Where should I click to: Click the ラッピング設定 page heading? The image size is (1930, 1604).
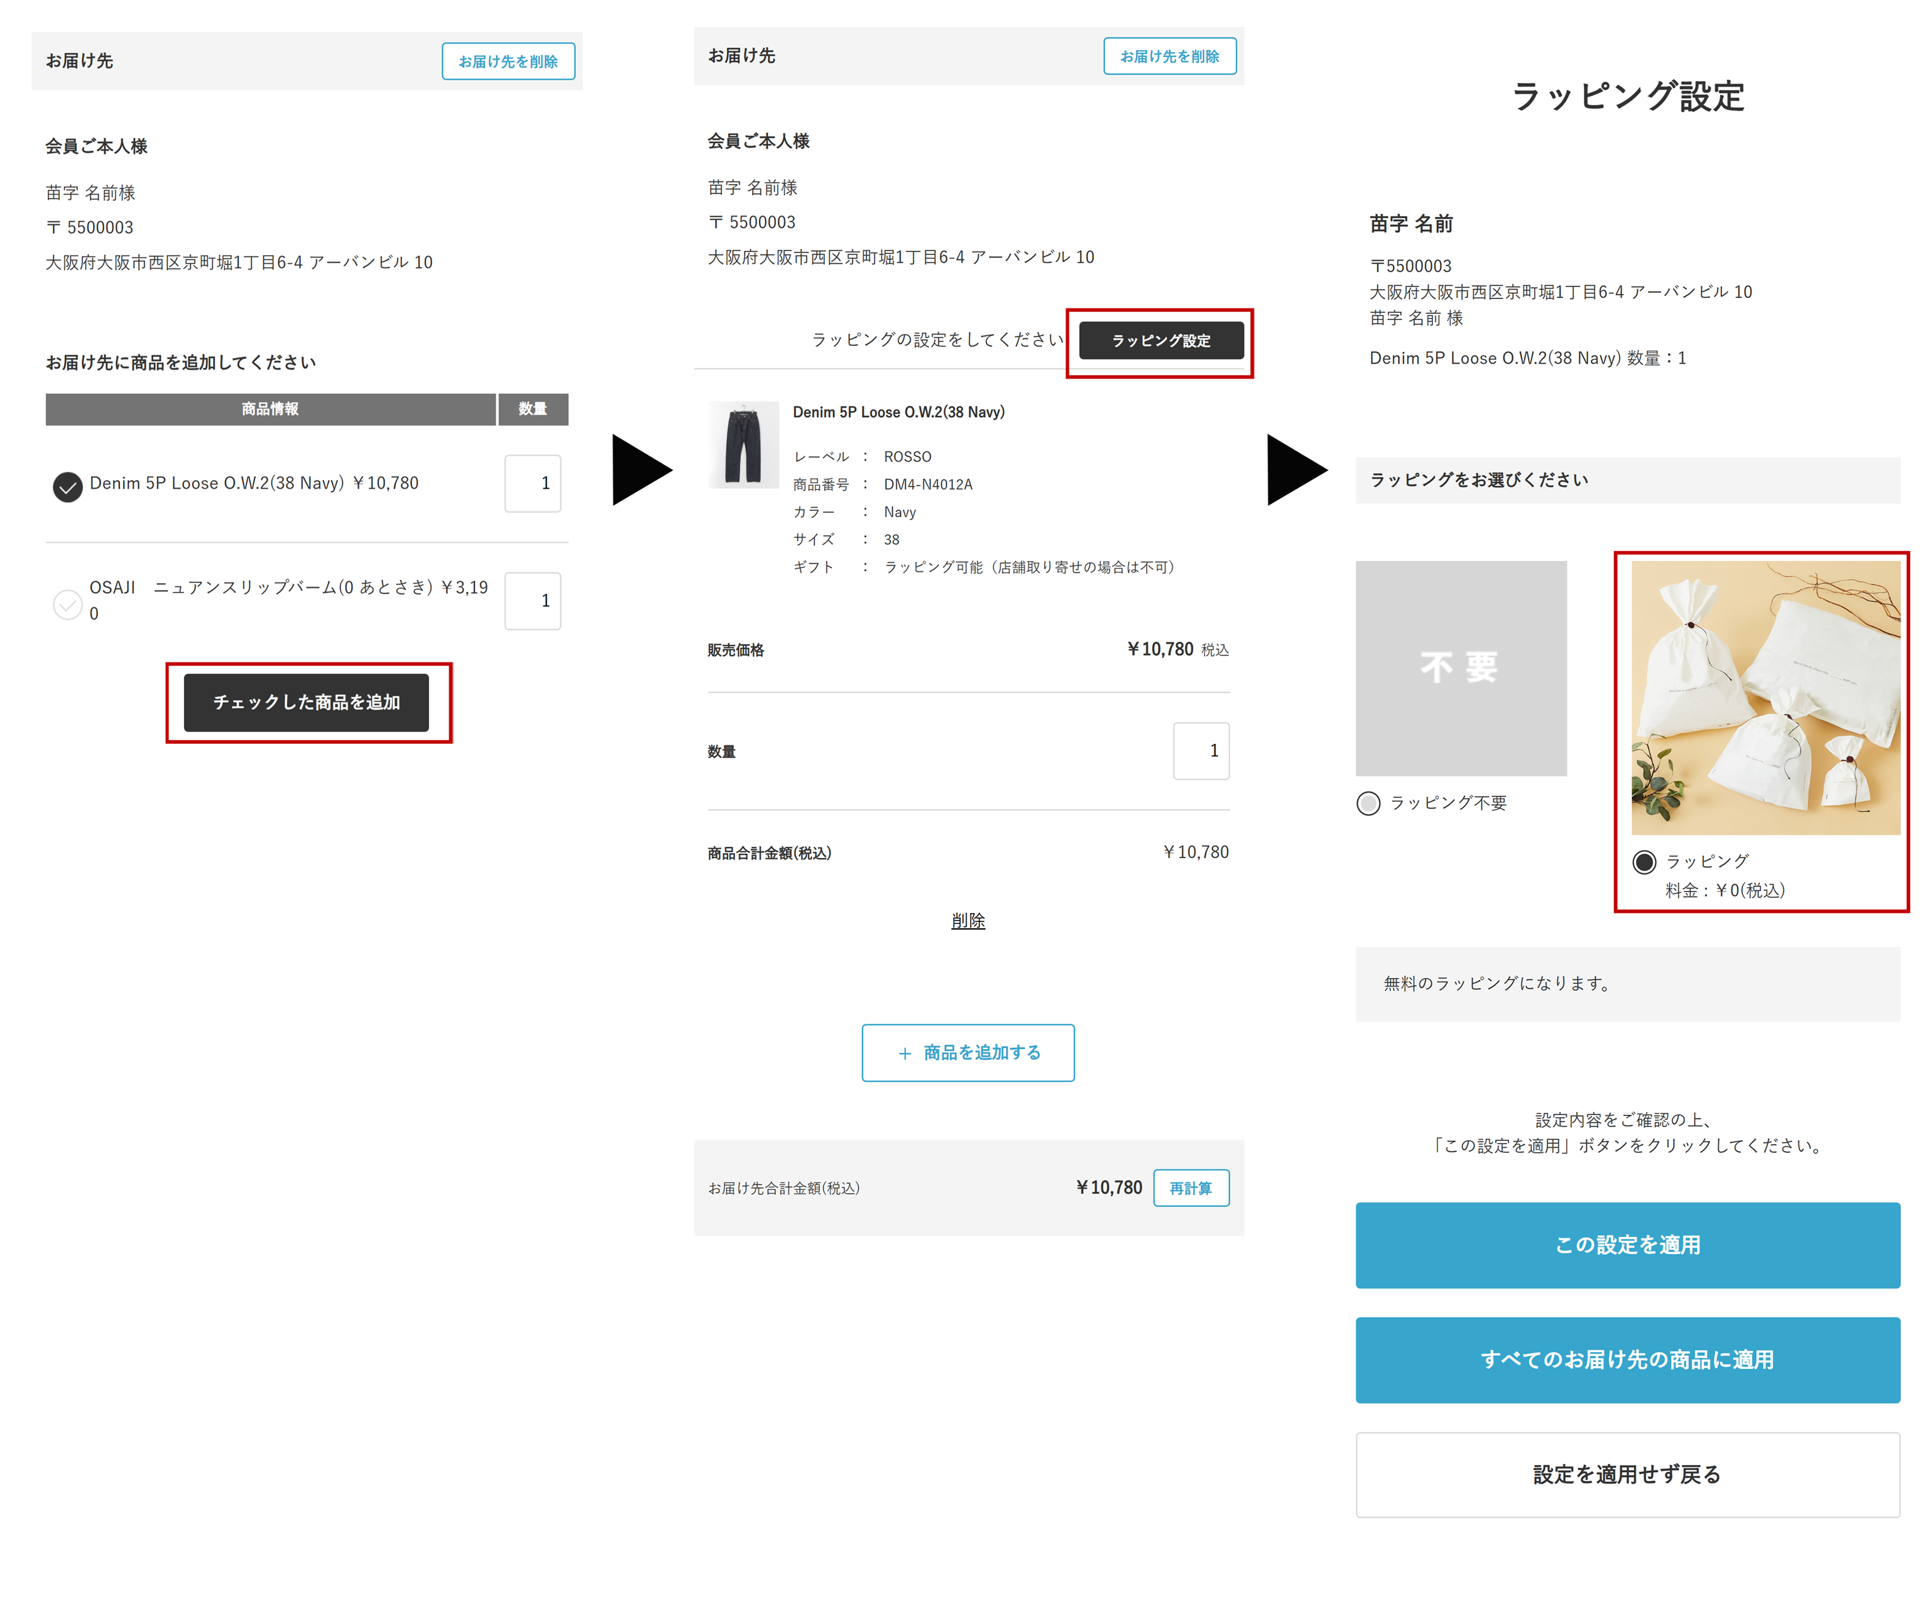(1628, 95)
